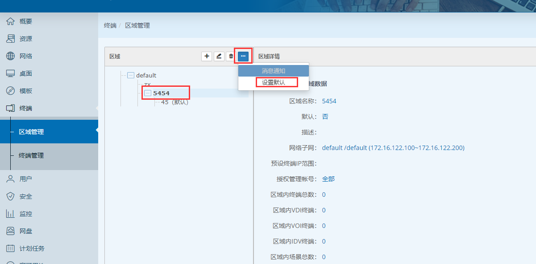Click the delete region trash icon

[231, 56]
